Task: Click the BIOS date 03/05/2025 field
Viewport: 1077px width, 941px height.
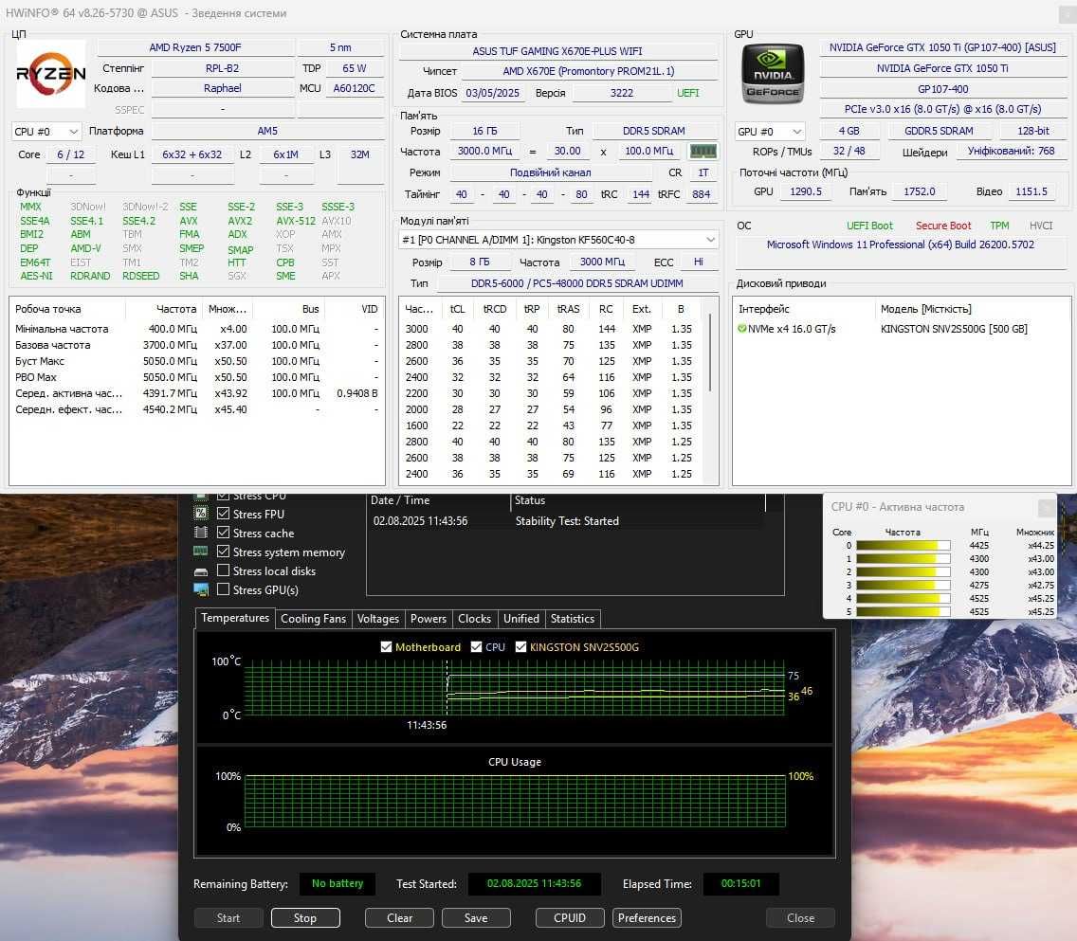Action: (x=492, y=93)
